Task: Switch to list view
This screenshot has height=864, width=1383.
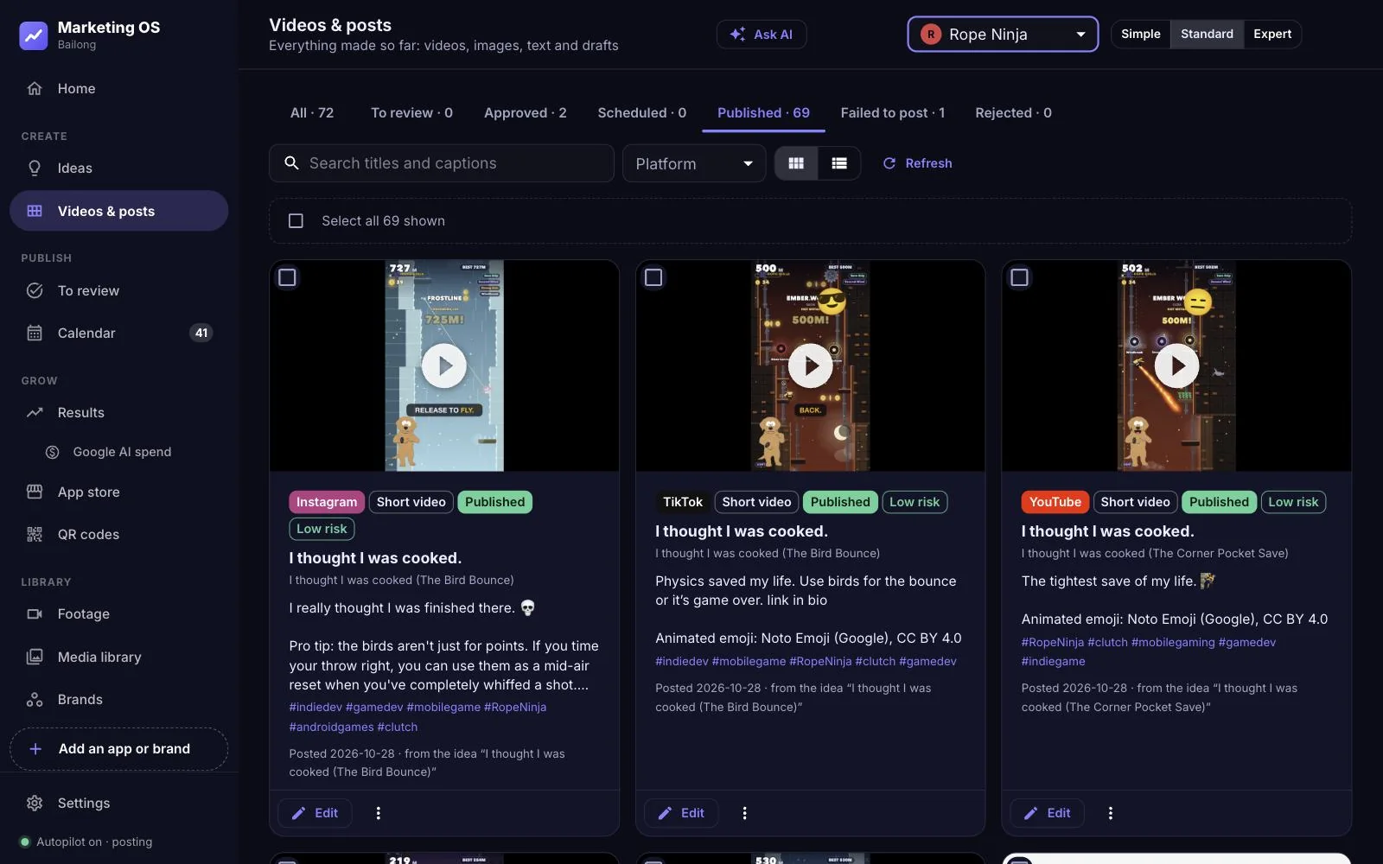Action: tap(839, 163)
